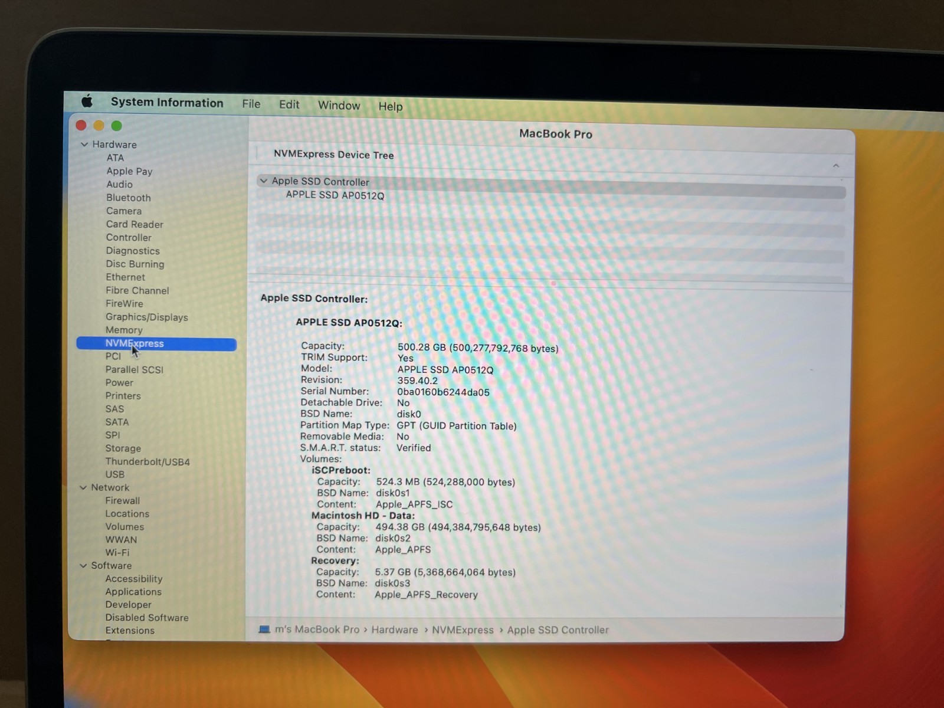Open the Edit menu
Viewport: 944px width, 708px height.
(x=289, y=104)
